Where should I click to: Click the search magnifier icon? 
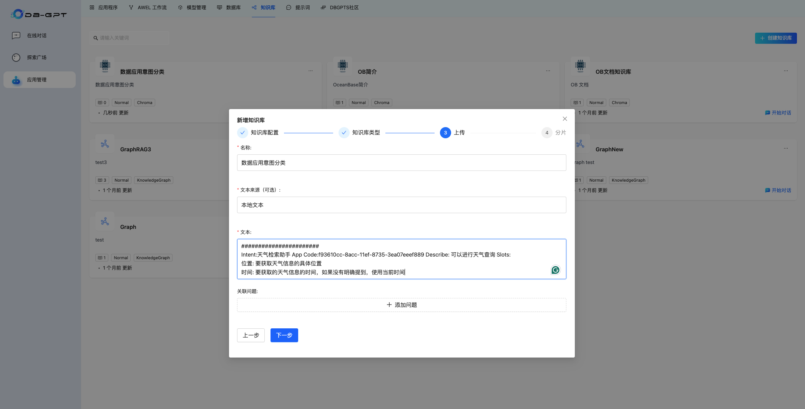(x=96, y=38)
